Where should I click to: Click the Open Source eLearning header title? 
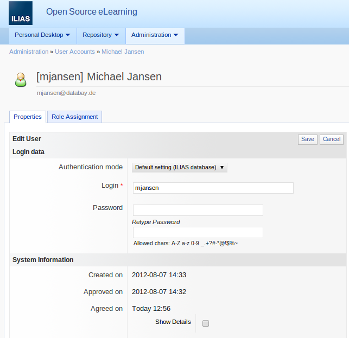[x=92, y=12]
